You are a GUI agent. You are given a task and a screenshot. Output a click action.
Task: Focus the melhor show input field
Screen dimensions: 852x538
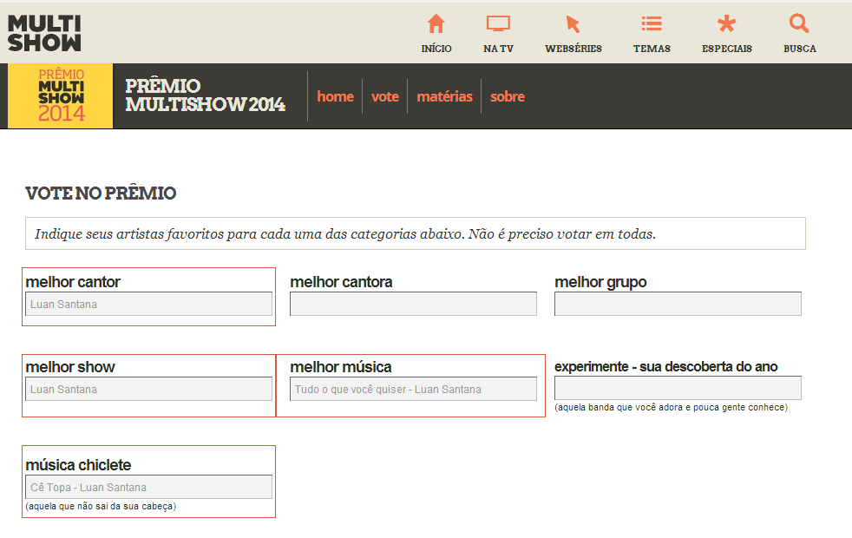[x=149, y=389]
